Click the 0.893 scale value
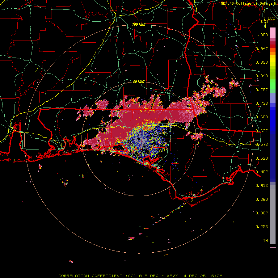Viewport: 278px width, 278px height. click(262, 62)
